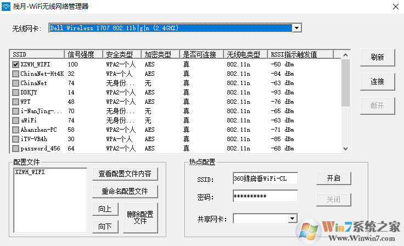
Task: Tick the ChinaNet network checkbox
Action: [15, 83]
